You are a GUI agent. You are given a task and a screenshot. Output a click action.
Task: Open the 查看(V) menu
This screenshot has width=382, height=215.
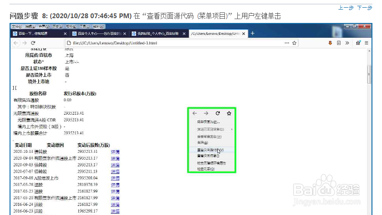pyautogui.click(x=44, y=26)
